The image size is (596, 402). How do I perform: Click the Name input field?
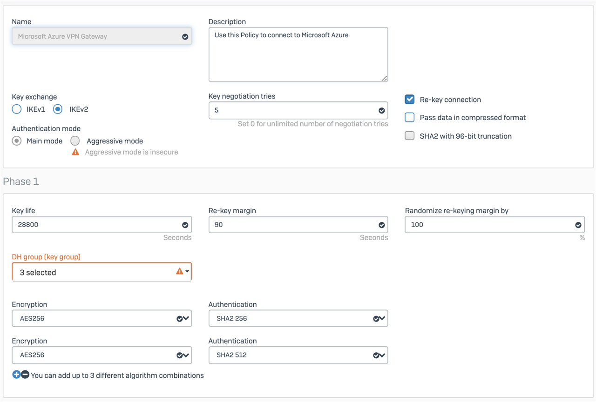(102, 36)
